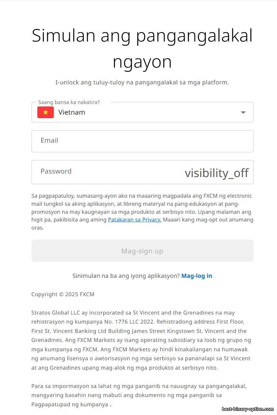277x415 pixels.
Task: Click the 'Copyright © 2025 FXCM' text
Action: (x=63, y=294)
